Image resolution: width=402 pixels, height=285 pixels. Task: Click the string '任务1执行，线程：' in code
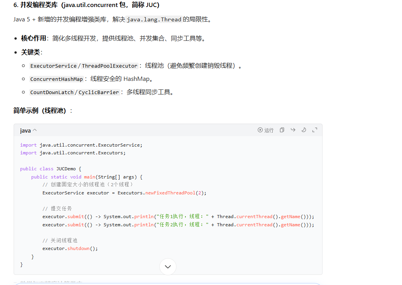point(183,217)
